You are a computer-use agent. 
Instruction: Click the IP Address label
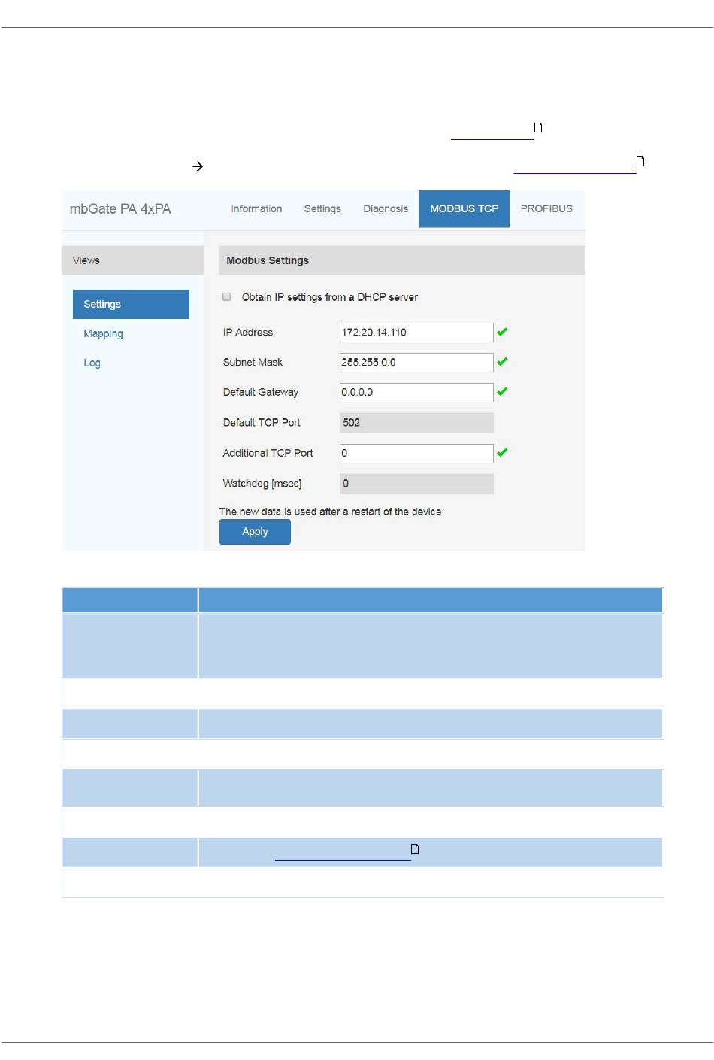248,333
